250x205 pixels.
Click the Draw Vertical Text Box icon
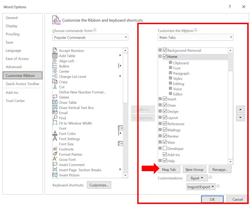tap(55, 107)
